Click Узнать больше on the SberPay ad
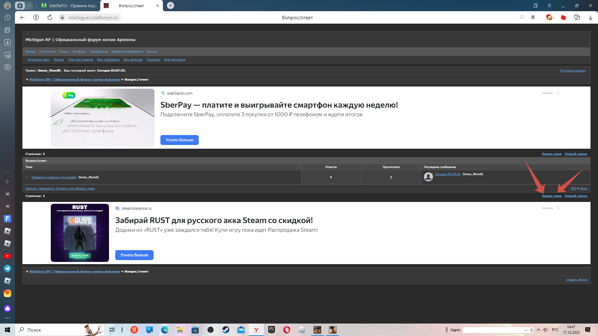Viewport: 598px width, 336px height. (179, 140)
